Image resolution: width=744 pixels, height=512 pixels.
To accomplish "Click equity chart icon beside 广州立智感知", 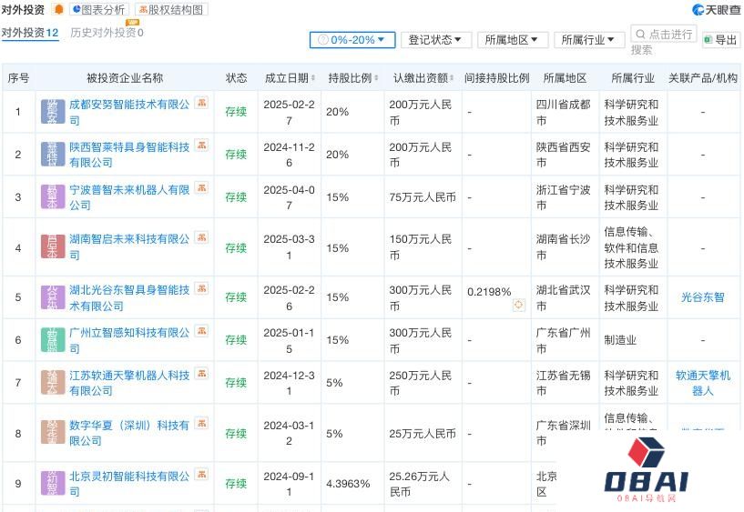I will [201, 331].
